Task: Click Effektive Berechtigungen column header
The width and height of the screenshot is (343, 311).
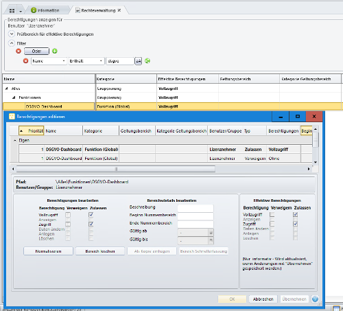Action: click(187, 79)
